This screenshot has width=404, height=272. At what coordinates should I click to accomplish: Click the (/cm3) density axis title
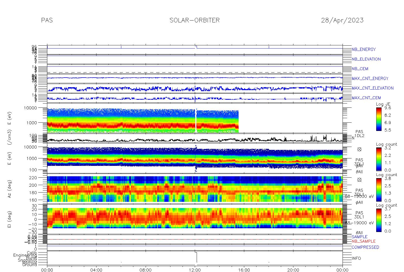[9, 137]
